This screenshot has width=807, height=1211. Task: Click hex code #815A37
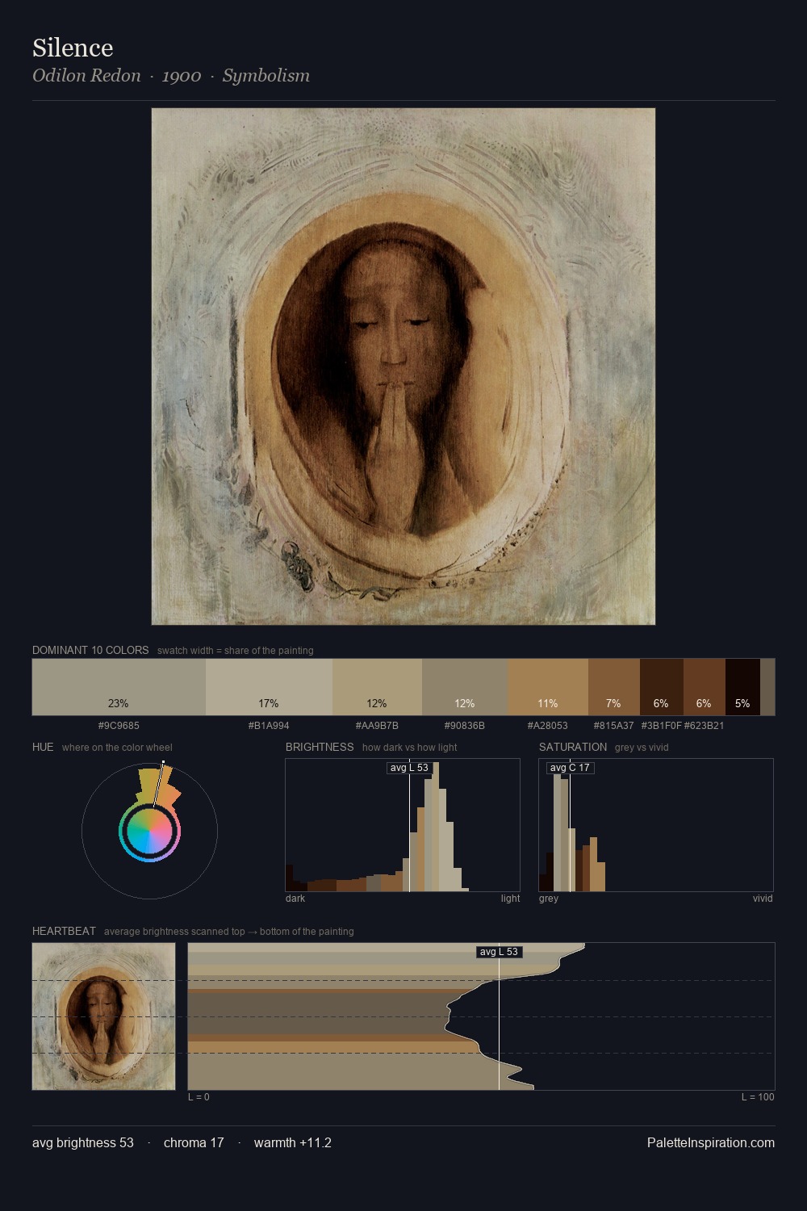tap(614, 725)
